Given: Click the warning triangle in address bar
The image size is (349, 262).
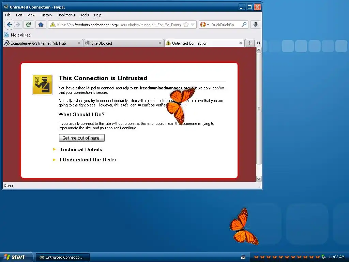Looking at the screenshot, I should pyautogui.click(x=52, y=25).
